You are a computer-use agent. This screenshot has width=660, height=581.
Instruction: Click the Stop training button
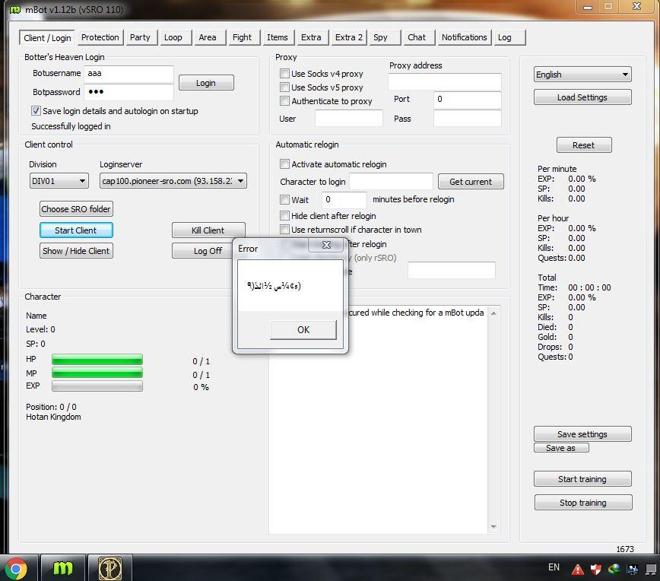583,503
